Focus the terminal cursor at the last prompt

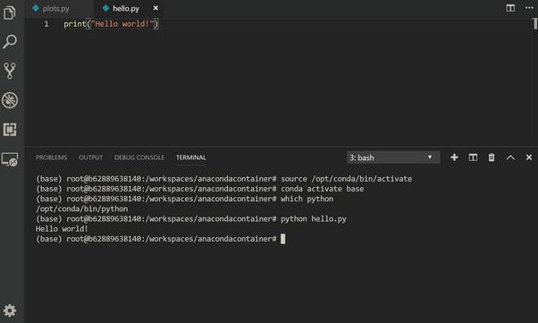point(282,239)
